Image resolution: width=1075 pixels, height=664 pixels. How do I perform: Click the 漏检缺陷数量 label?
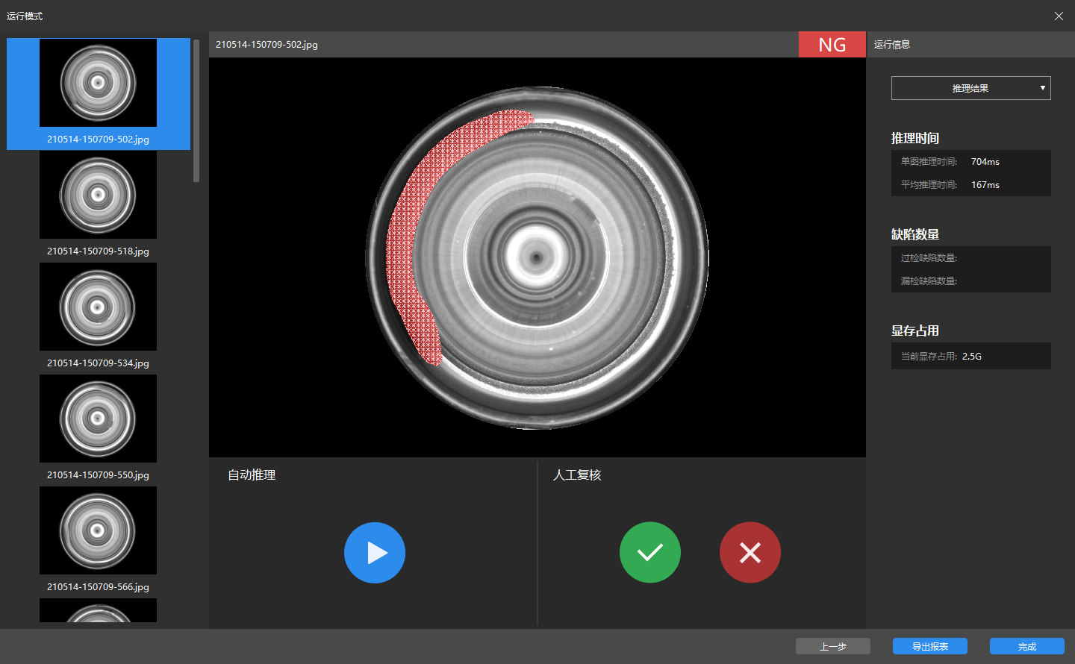(929, 281)
